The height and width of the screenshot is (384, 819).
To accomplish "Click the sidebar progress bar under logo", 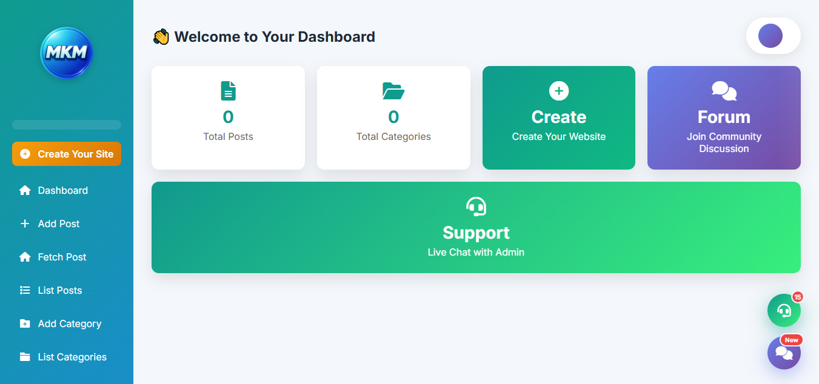I will (x=67, y=125).
